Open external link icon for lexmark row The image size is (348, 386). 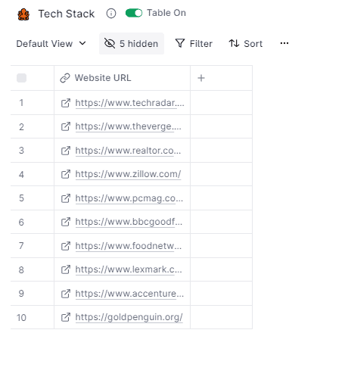66,269
